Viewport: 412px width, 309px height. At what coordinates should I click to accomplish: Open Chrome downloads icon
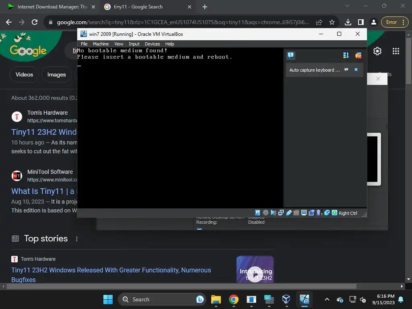pyautogui.click(x=348, y=22)
